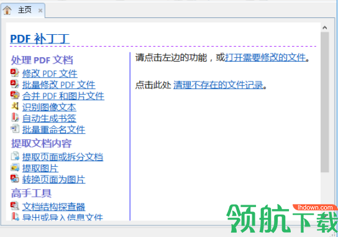Click the icon beside 导出或导入信息文件
The width and height of the screenshot is (338, 237).
pos(15,216)
